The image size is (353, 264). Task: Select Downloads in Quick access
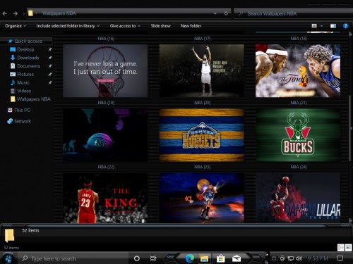click(x=28, y=58)
